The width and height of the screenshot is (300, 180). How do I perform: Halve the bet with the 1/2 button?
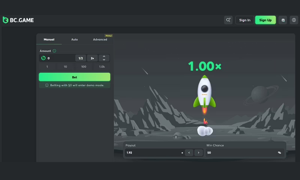tap(81, 58)
